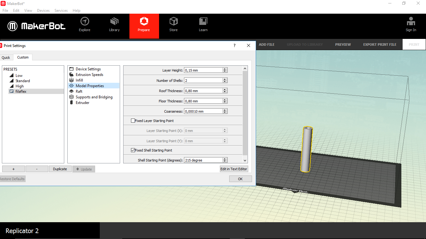Screen dimensions: 426x239
Task: Open the Extruder category
Action: (x=82, y=103)
